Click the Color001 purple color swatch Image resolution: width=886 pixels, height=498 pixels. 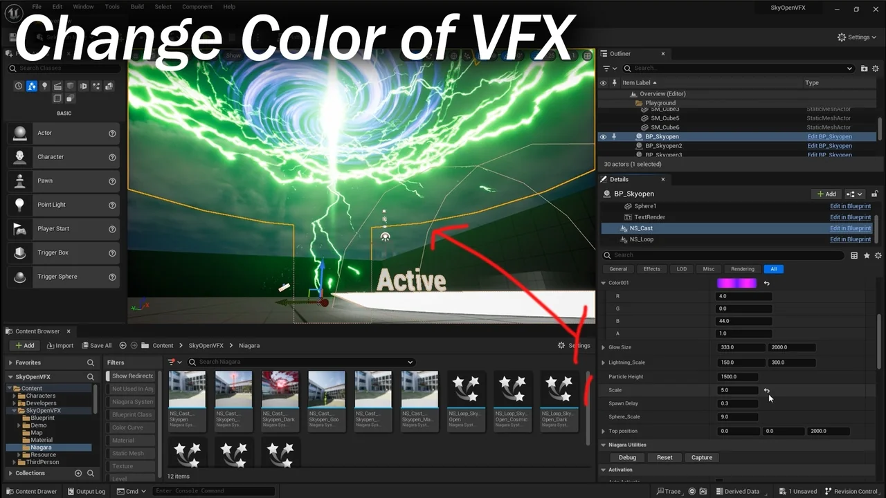(x=736, y=283)
